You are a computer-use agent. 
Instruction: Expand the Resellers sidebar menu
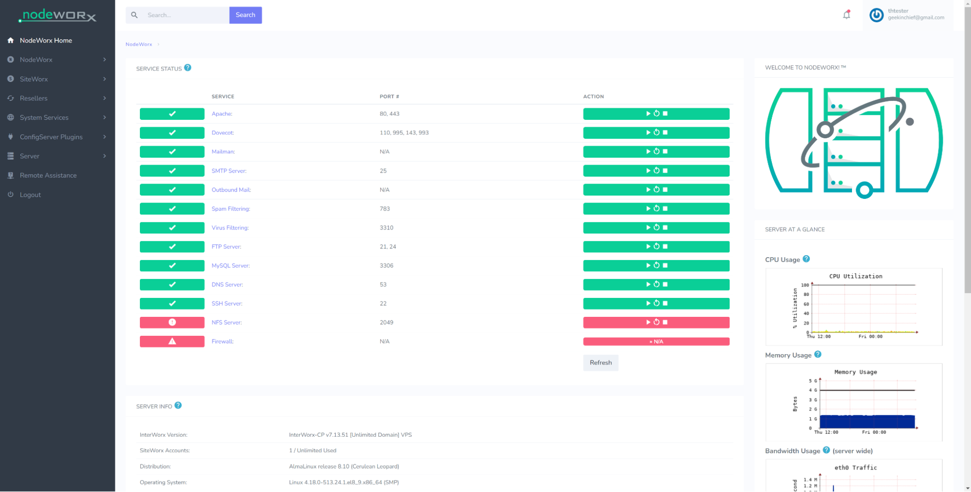57,98
